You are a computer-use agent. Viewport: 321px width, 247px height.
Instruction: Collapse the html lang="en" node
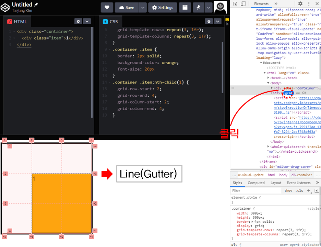(x=265, y=73)
